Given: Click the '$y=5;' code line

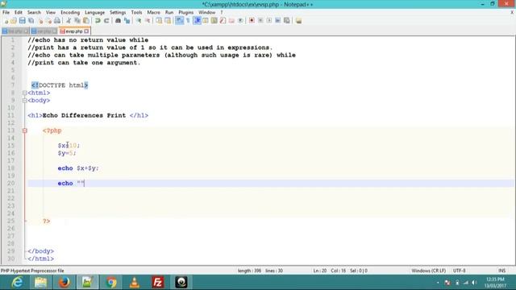Looking at the screenshot, I should click(x=67, y=153).
